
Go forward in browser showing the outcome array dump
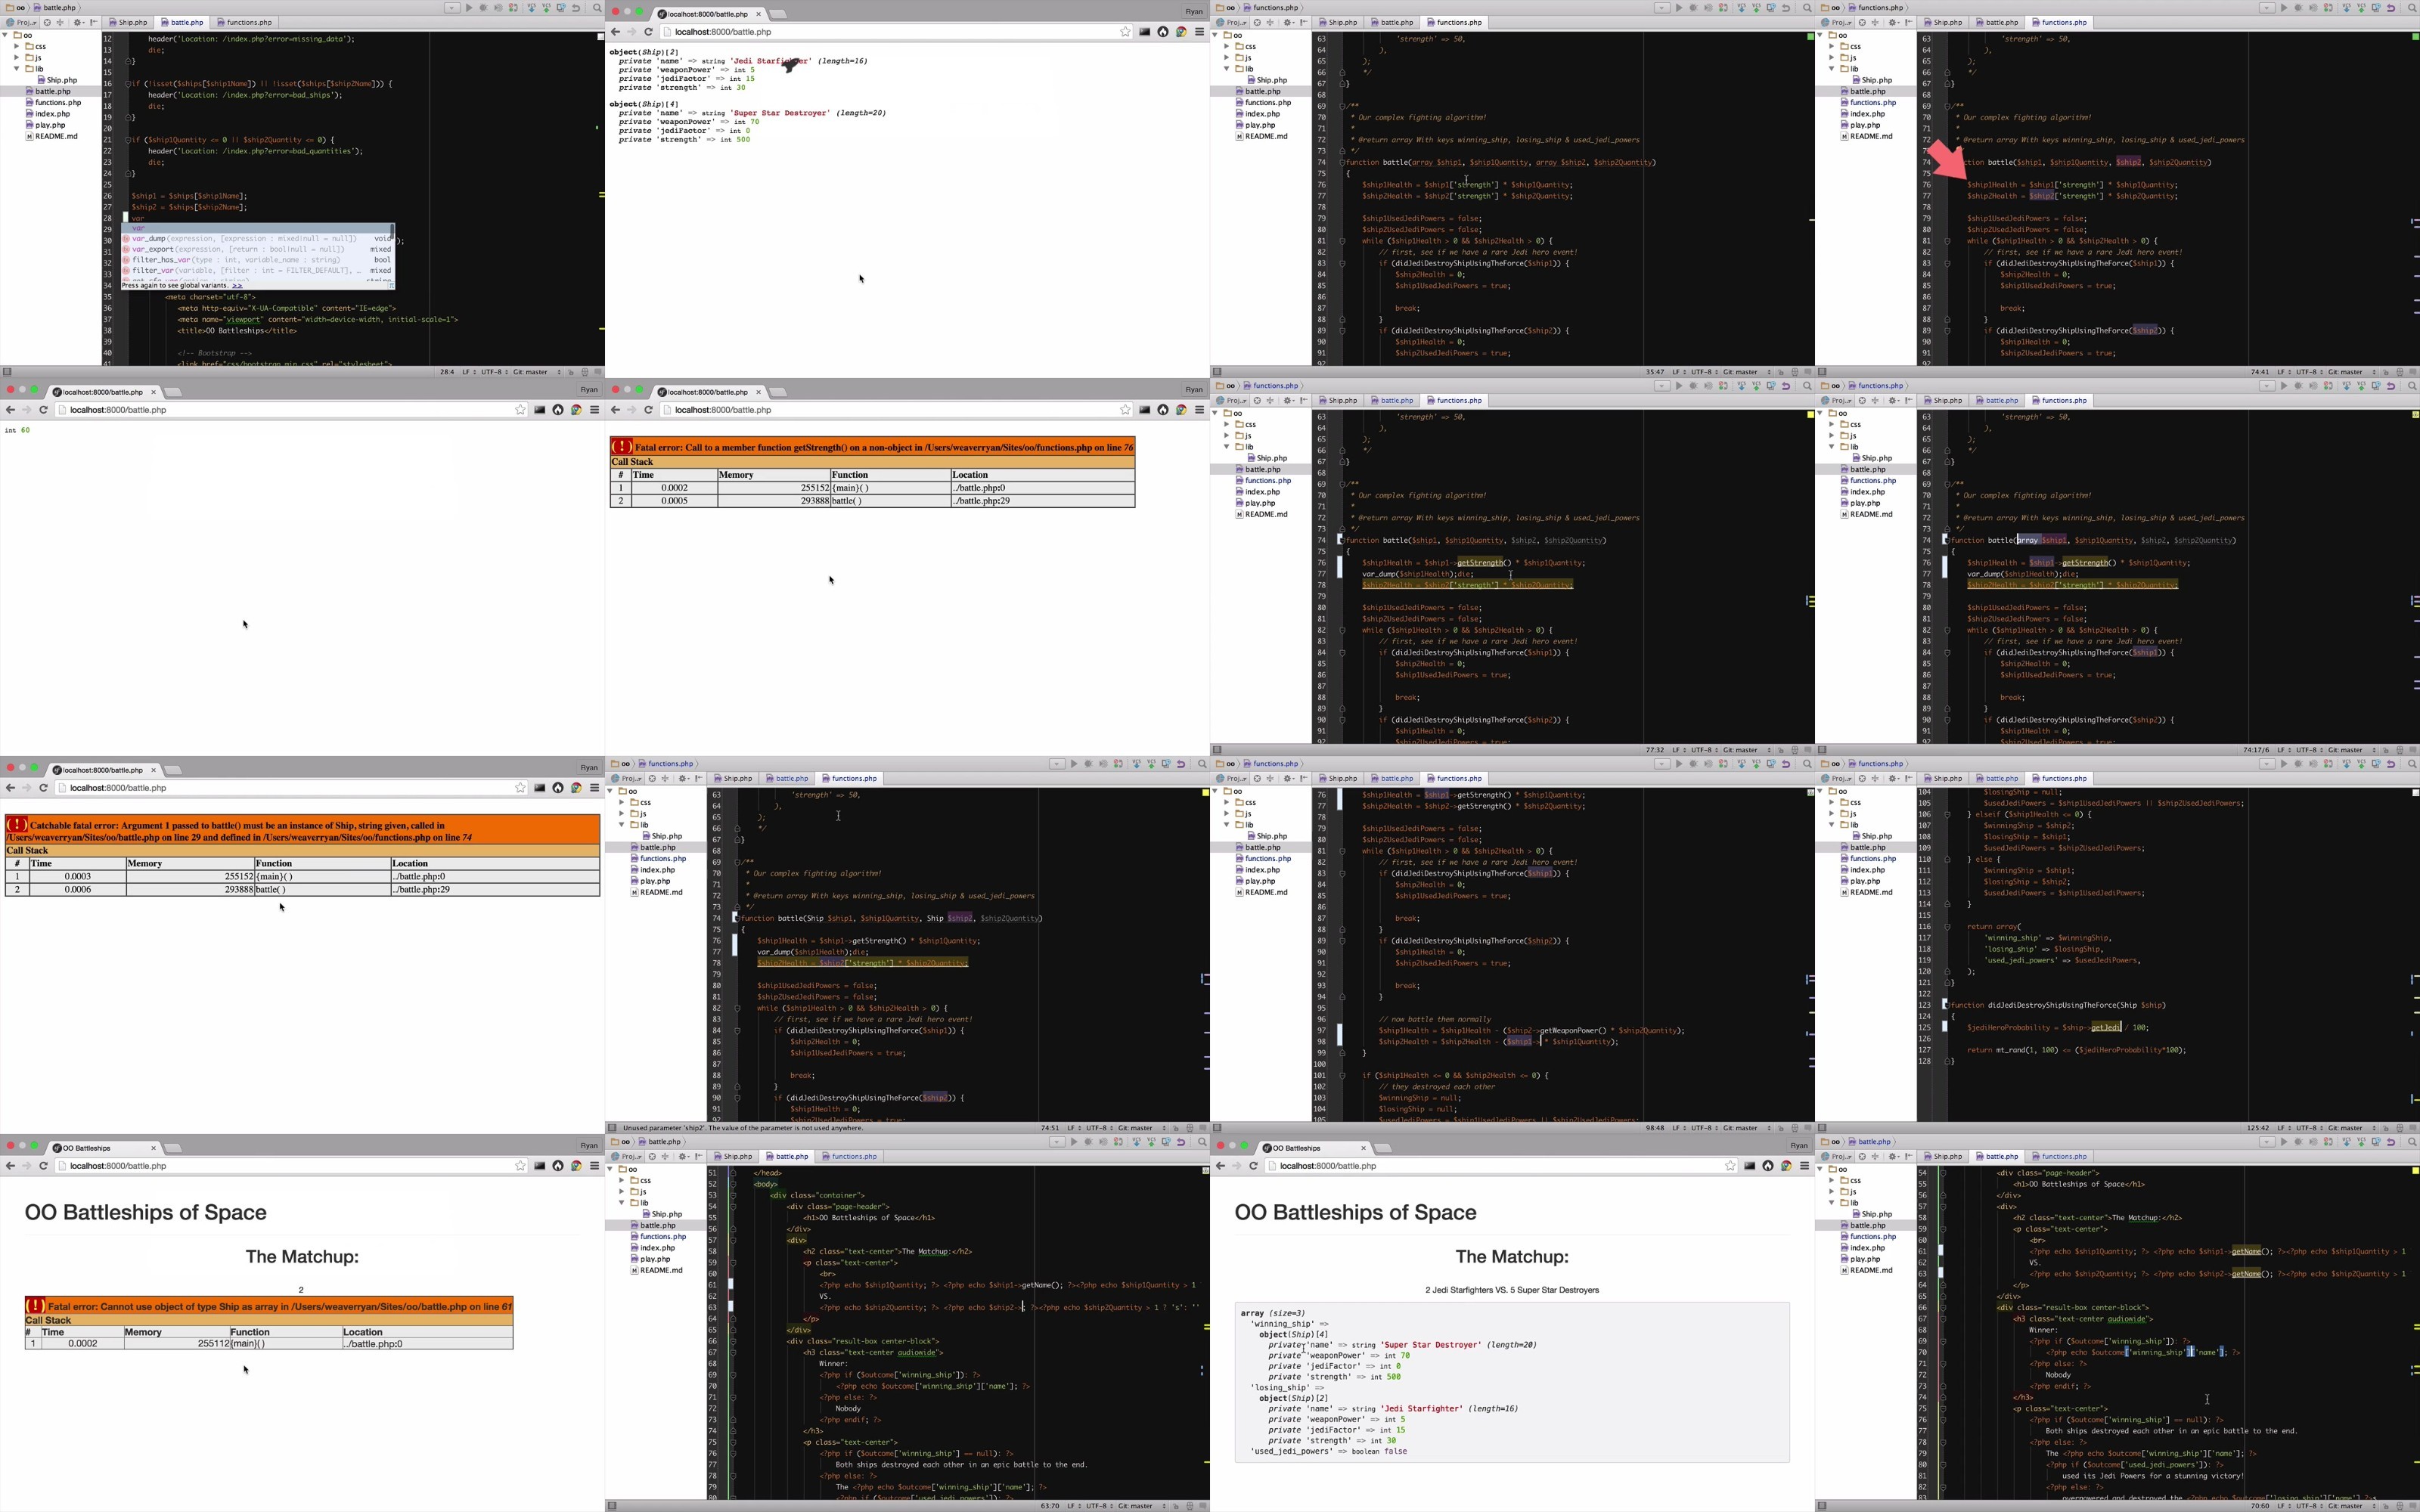[x=1236, y=1166]
